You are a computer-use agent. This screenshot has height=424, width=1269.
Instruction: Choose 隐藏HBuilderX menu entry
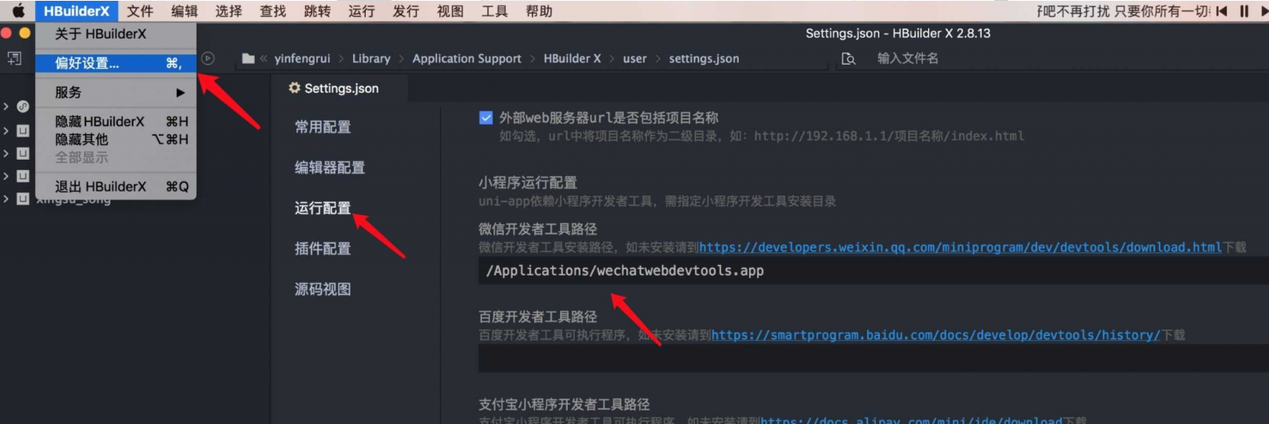[x=116, y=121]
